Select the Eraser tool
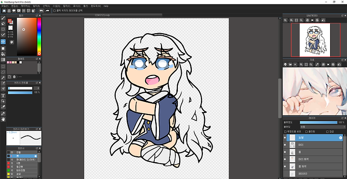The width and height of the screenshot is (347, 179). pyautogui.click(x=3, y=24)
